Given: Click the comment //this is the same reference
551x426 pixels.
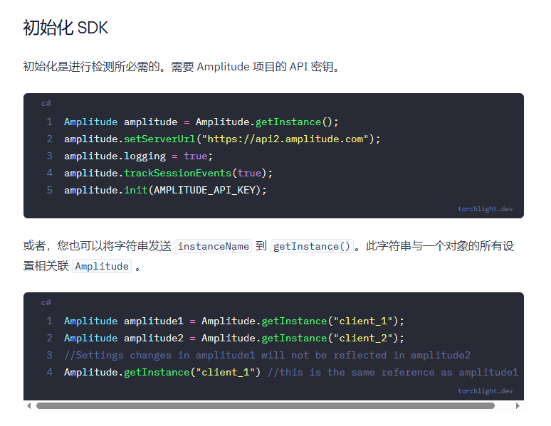Looking at the screenshot, I should point(393,372).
